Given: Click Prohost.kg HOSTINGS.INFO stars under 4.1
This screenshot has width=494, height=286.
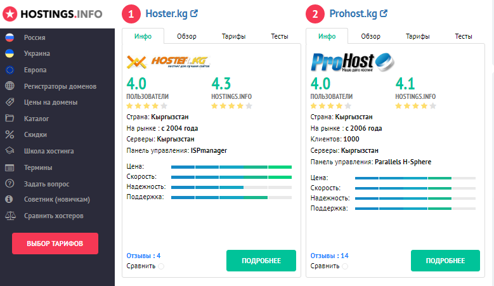Looking at the screenshot, I should pyautogui.click(x=416, y=106).
